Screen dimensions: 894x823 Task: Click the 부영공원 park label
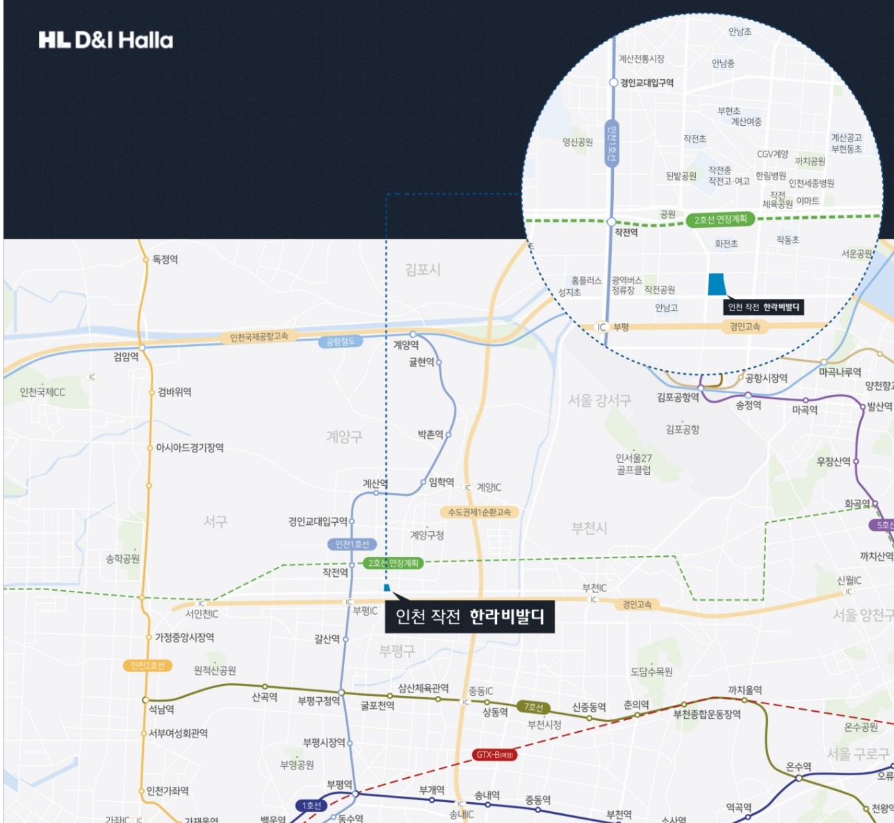pos(297,765)
